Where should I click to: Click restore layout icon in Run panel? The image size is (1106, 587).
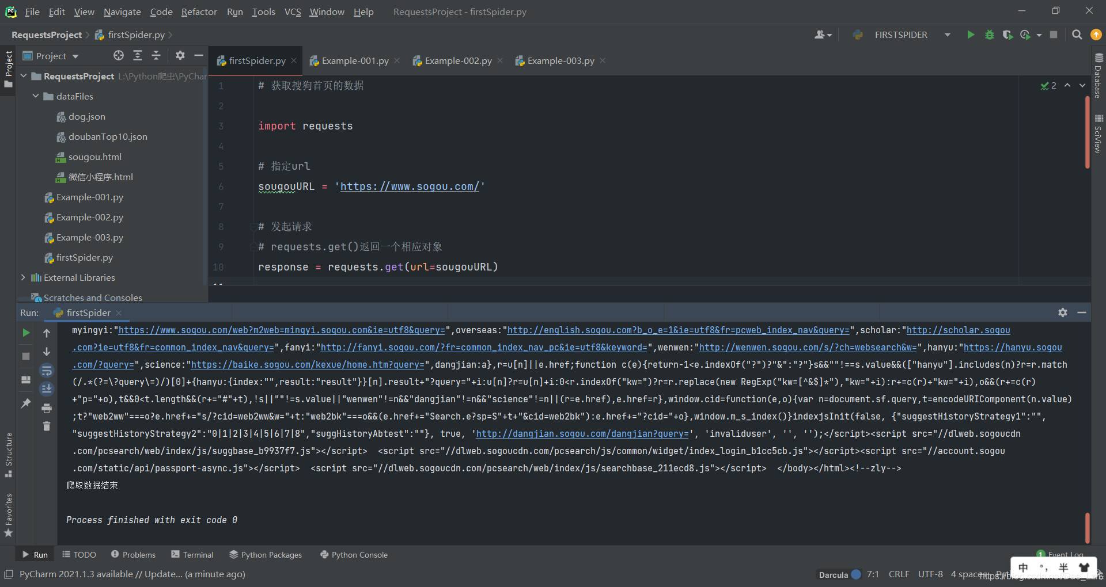point(26,380)
